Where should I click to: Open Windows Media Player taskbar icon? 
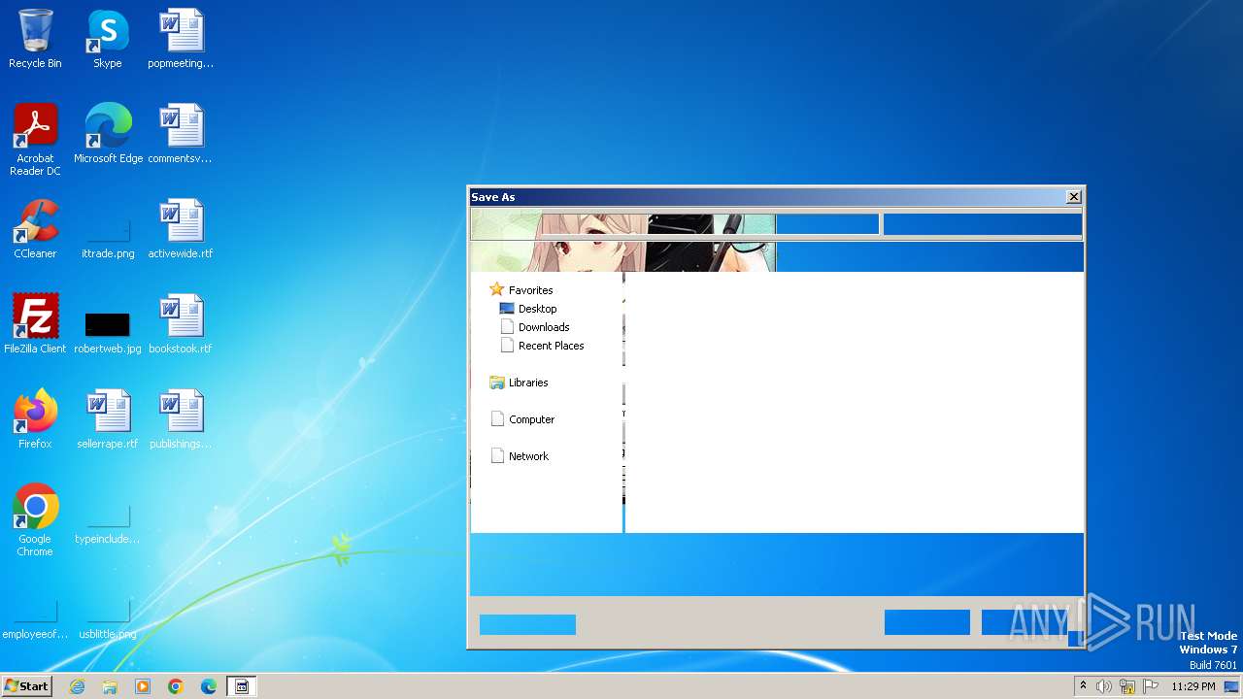point(143,686)
